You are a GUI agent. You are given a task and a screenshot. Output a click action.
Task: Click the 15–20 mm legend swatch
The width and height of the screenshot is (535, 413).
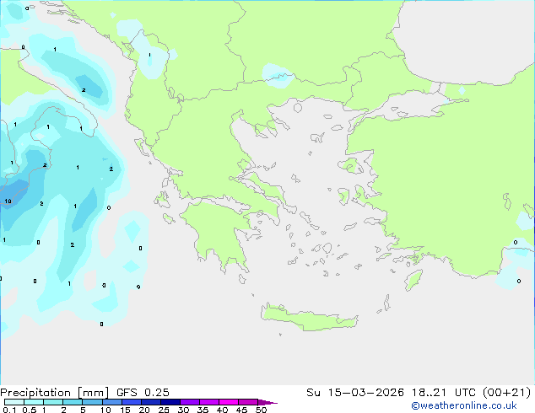131,402
